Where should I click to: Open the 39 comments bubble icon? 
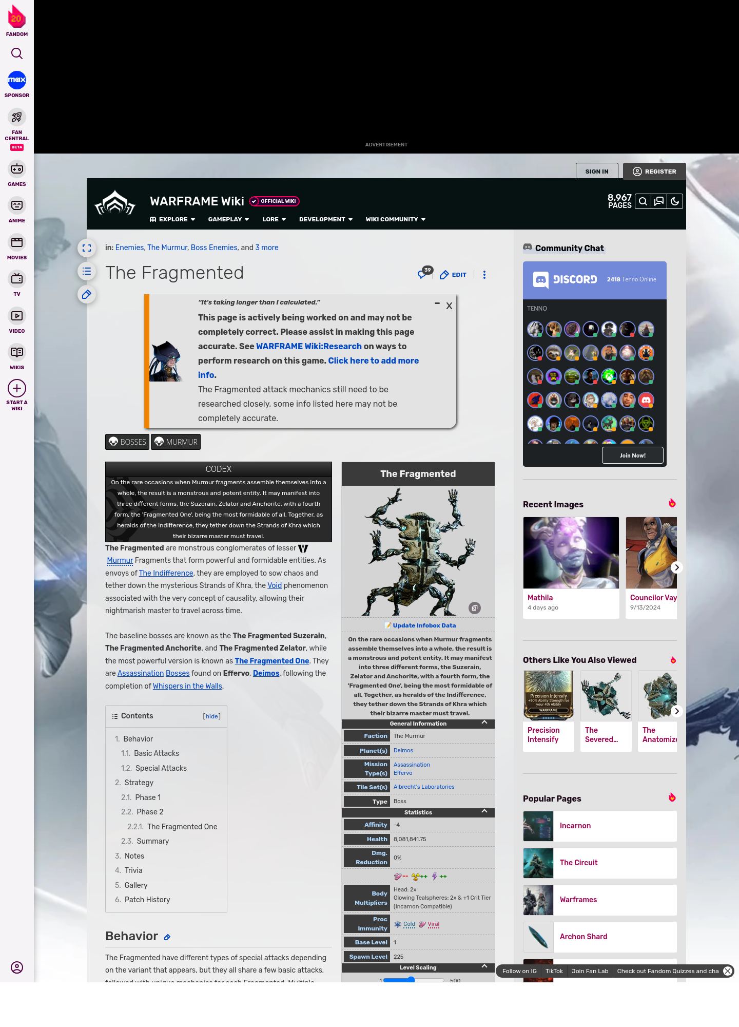[x=424, y=273]
